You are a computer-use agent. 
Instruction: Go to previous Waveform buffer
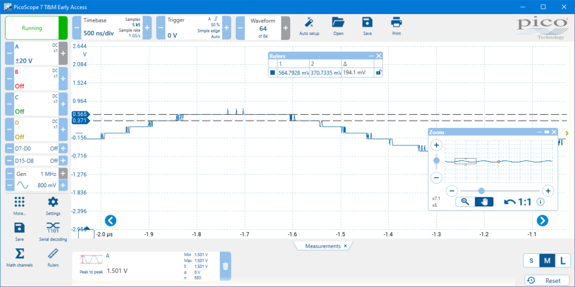(x=240, y=28)
